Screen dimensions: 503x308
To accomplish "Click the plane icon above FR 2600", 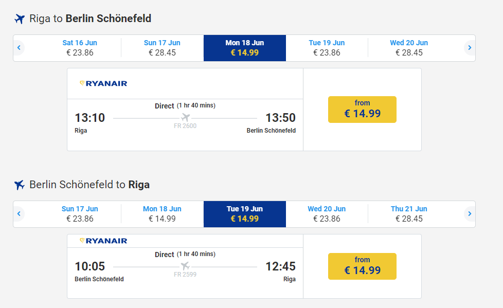I will coord(186,117).
